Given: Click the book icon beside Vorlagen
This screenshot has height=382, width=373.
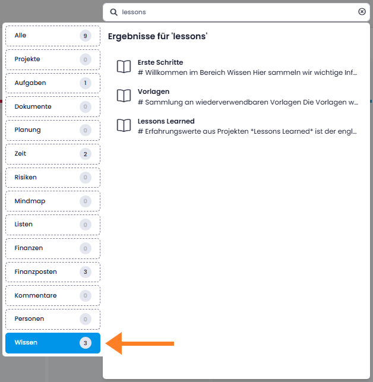Looking at the screenshot, I should pyautogui.click(x=124, y=96).
